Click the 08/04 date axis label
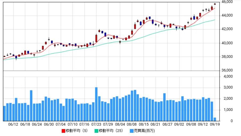Viewport: 241px width, 136px height. pos(120,124)
